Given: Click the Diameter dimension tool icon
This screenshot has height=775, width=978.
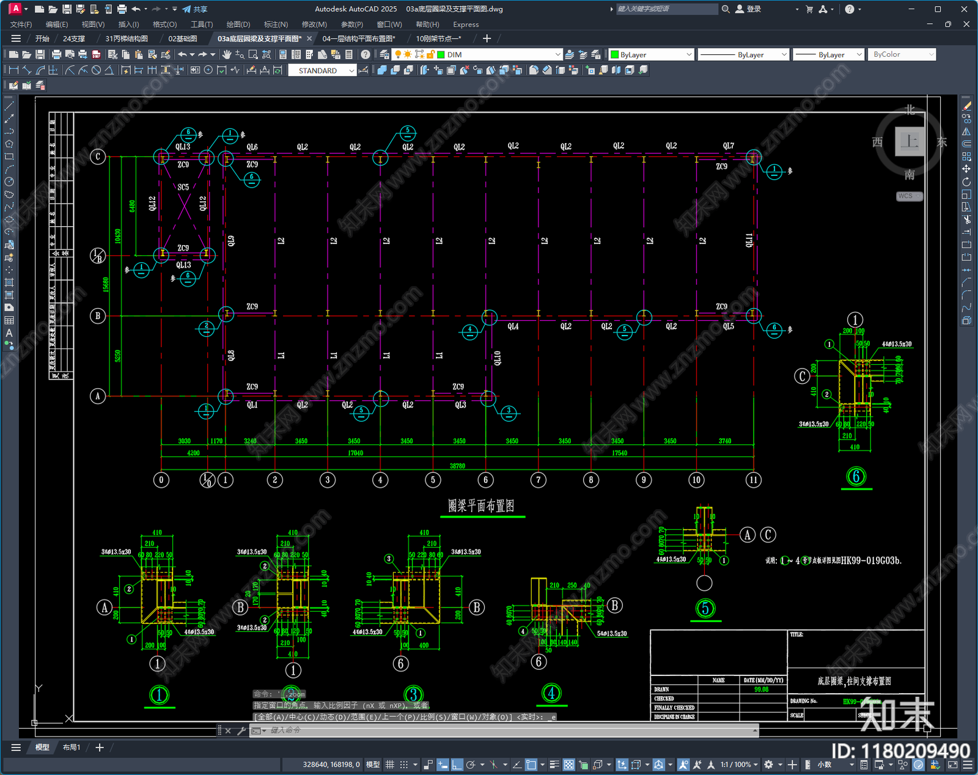Looking at the screenshot, I should 96,70.
